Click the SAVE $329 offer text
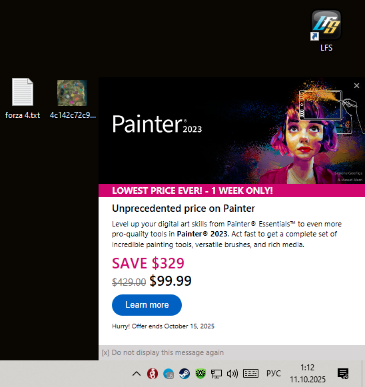This screenshot has width=365, height=387. pyautogui.click(x=148, y=263)
